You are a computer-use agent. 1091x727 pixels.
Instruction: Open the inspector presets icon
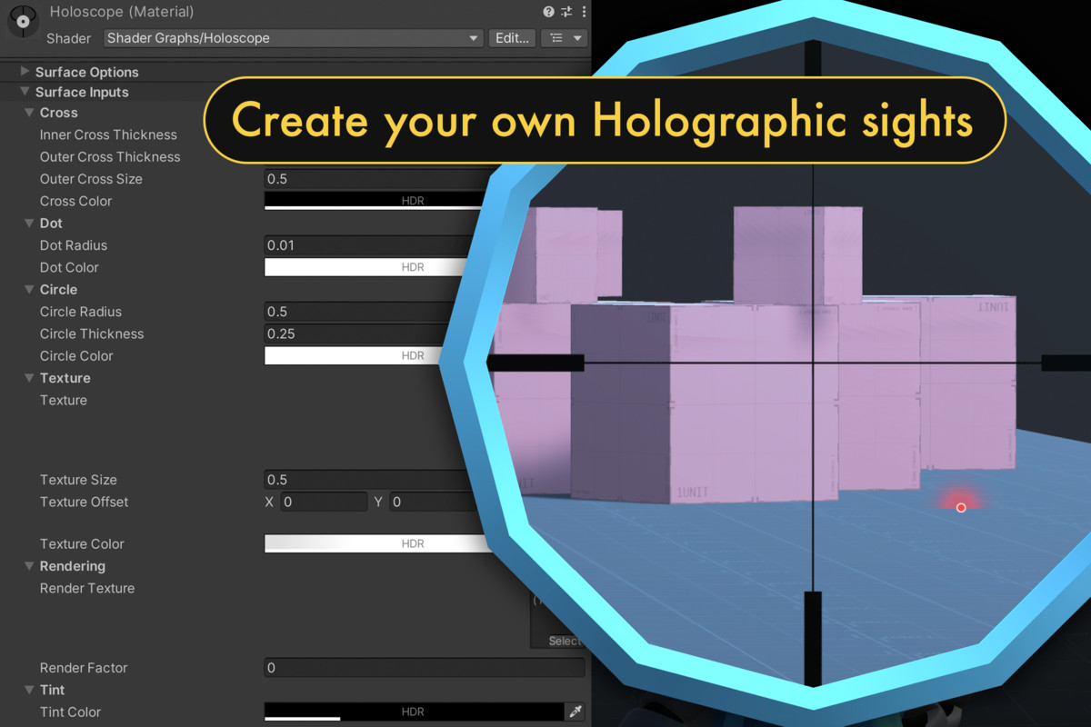tap(566, 12)
